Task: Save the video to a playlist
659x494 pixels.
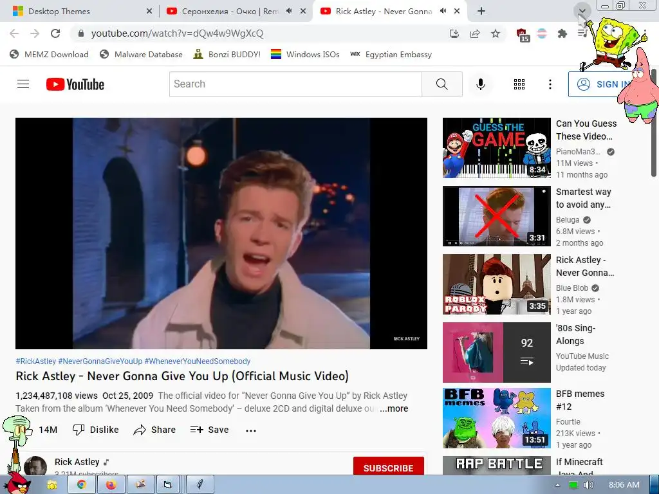Action: (209, 430)
